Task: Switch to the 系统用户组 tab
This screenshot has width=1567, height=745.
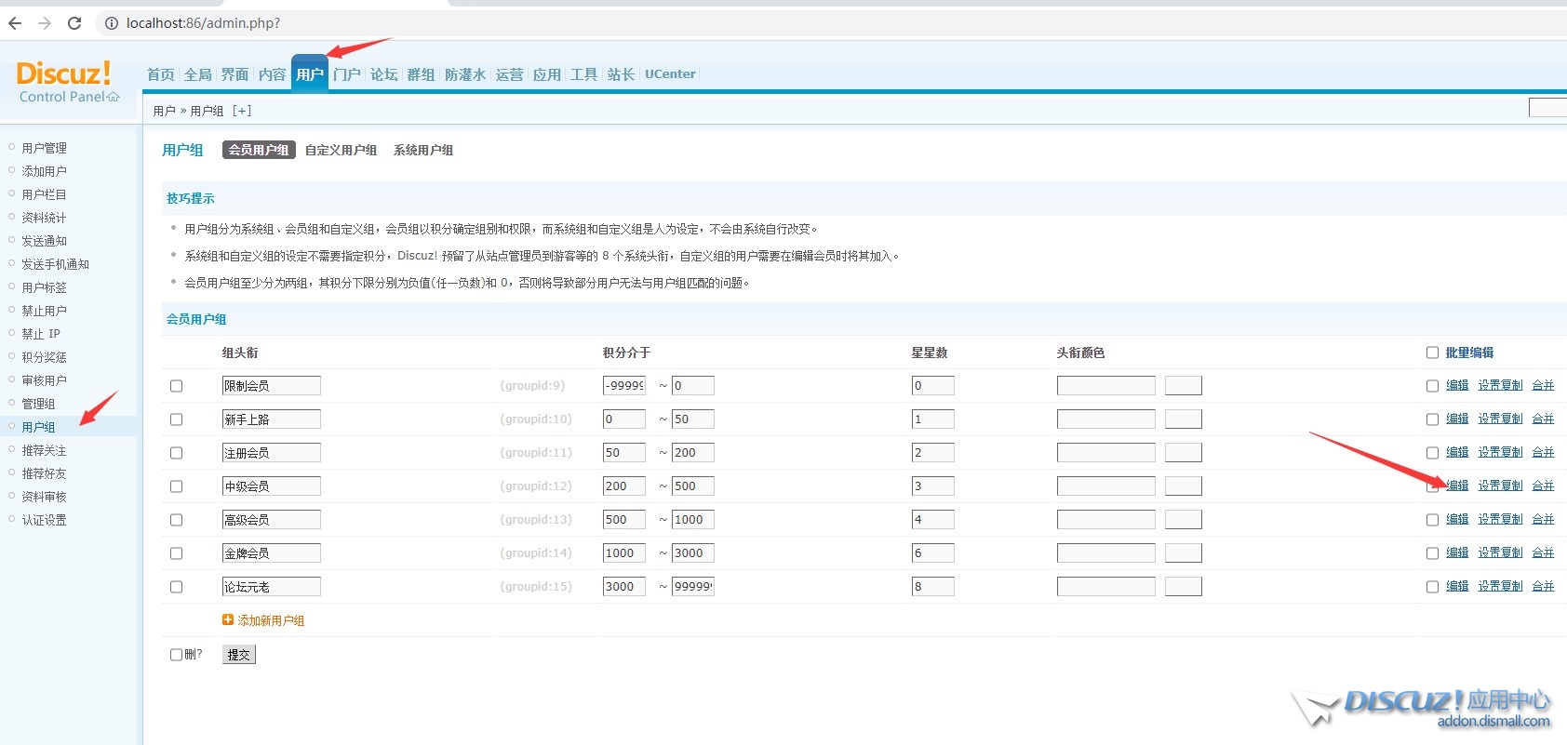Action: tap(423, 150)
